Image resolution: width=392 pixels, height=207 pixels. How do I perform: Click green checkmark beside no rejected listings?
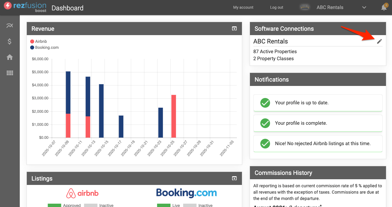tap(265, 144)
